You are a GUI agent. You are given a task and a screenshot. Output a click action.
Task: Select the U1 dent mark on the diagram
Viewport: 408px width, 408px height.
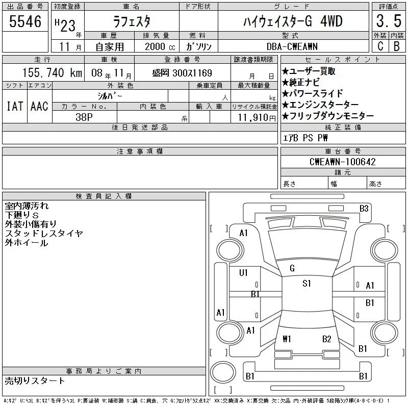(x=243, y=273)
